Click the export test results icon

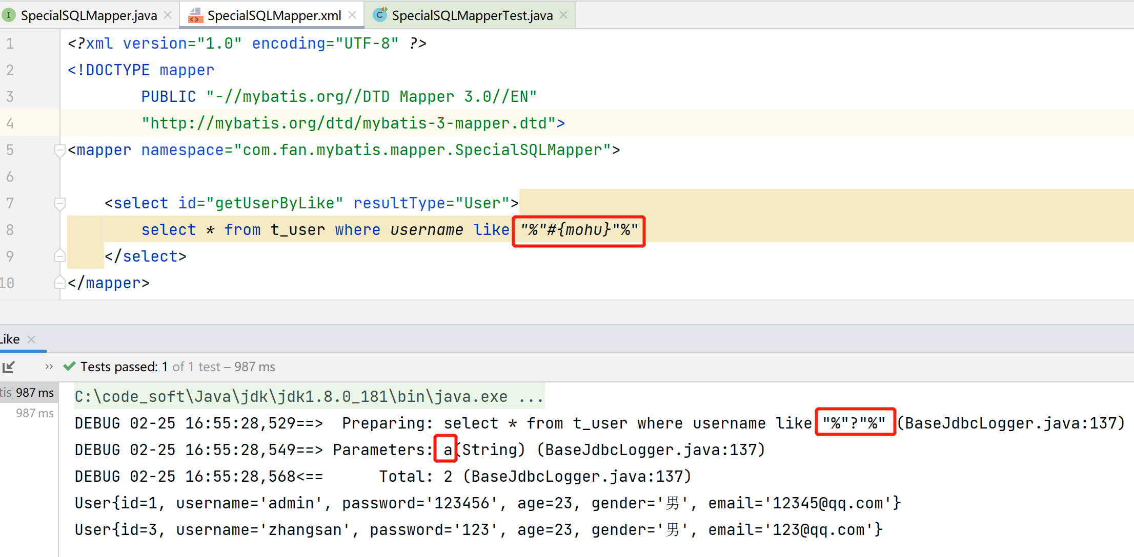tap(9, 367)
